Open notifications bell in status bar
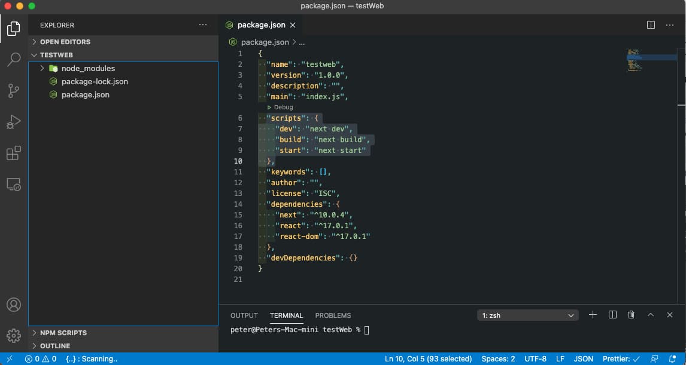This screenshot has width=686, height=365. 673,359
